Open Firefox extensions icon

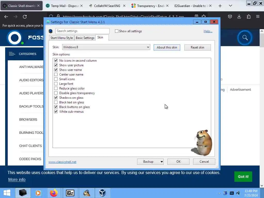point(249,16)
